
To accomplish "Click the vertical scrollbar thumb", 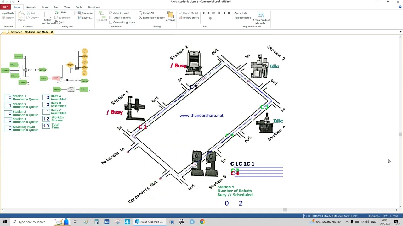I will pos(400,135).
